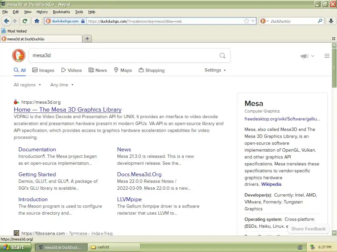Click the tab groups icon at right of tab bar
Viewport: 337px width, 252px height.
pos(334,39)
